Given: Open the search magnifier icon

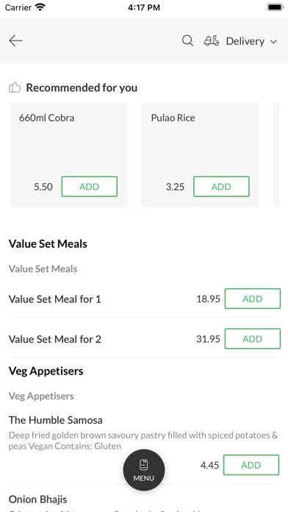Looking at the screenshot, I should point(187,40).
